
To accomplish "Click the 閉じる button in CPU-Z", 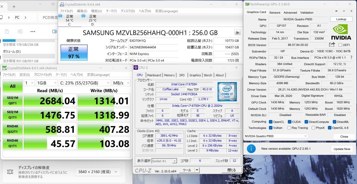I will pyautogui.click(x=232, y=170).
